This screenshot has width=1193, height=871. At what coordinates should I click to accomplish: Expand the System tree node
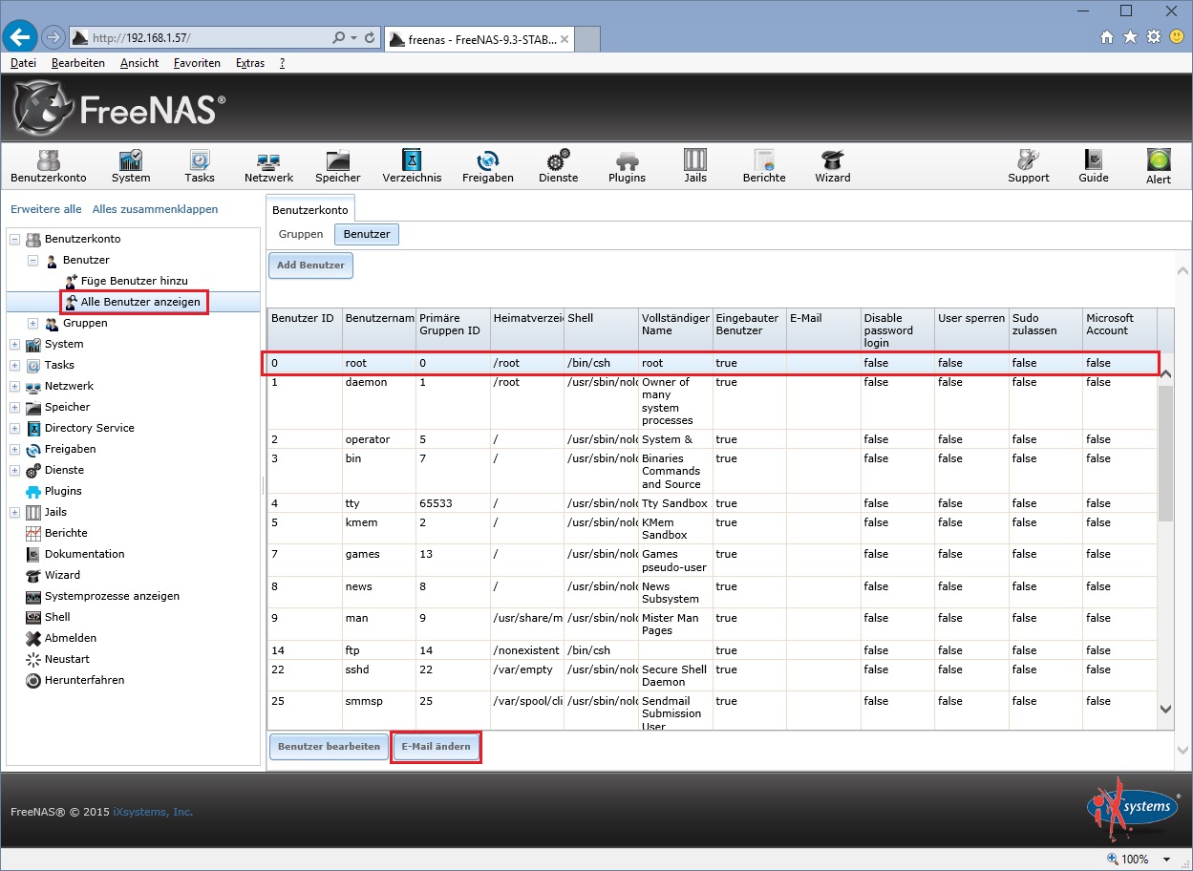14,344
